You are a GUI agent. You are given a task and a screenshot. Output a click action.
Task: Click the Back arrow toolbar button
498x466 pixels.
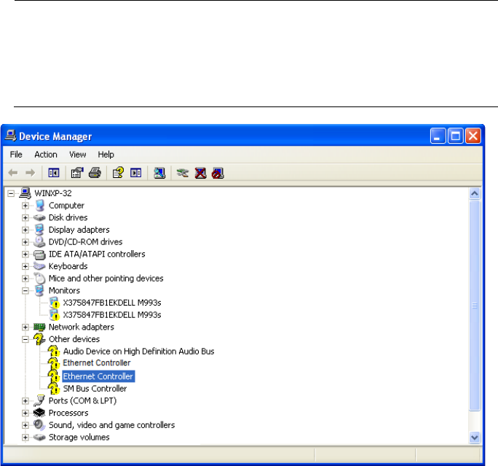tap(13, 173)
